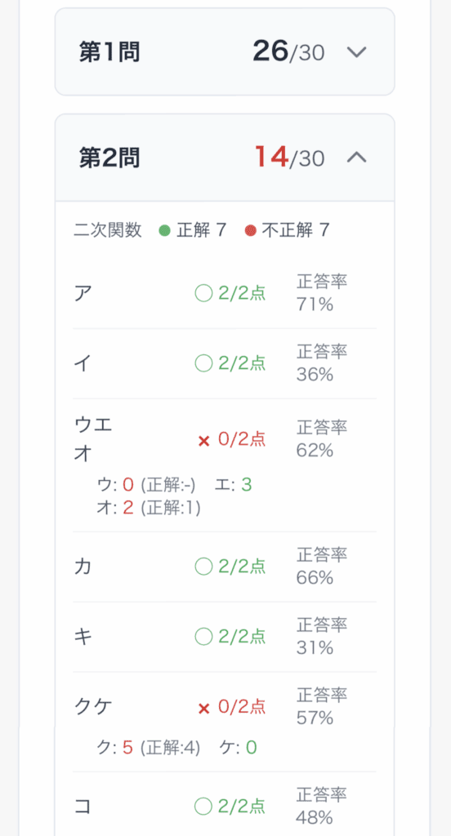The width and height of the screenshot is (451, 836).
Task: Click the red cross icon for クケ
Action: pyautogui.click(x=204, y=709)
